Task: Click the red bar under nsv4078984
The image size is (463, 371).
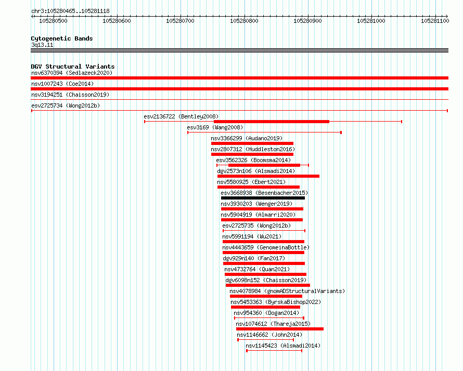Action: pos(266,296)
